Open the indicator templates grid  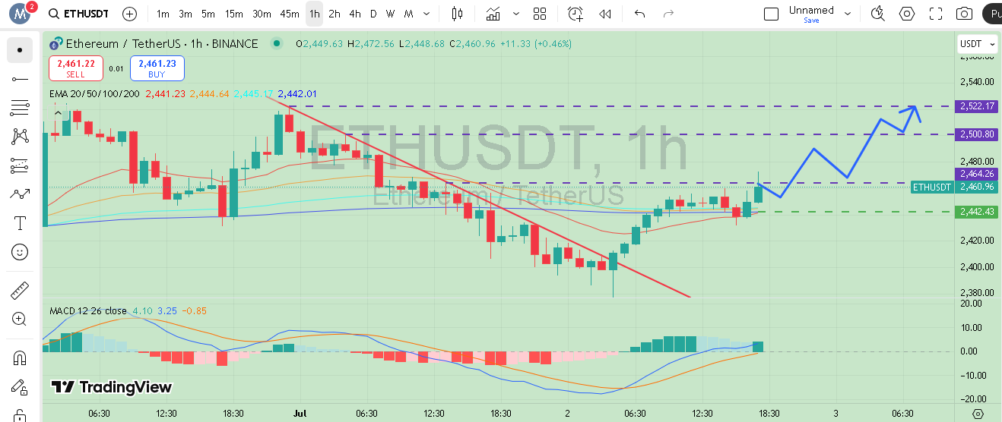tap(540, 14)
